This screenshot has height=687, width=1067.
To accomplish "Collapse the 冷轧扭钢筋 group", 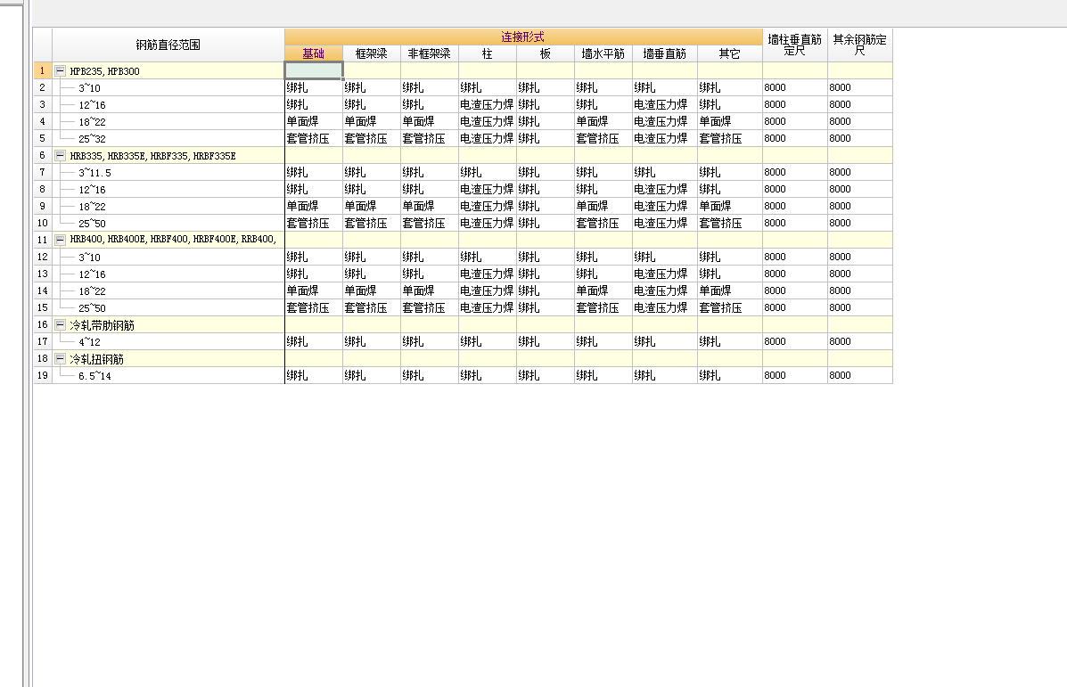I will (60, 358).
